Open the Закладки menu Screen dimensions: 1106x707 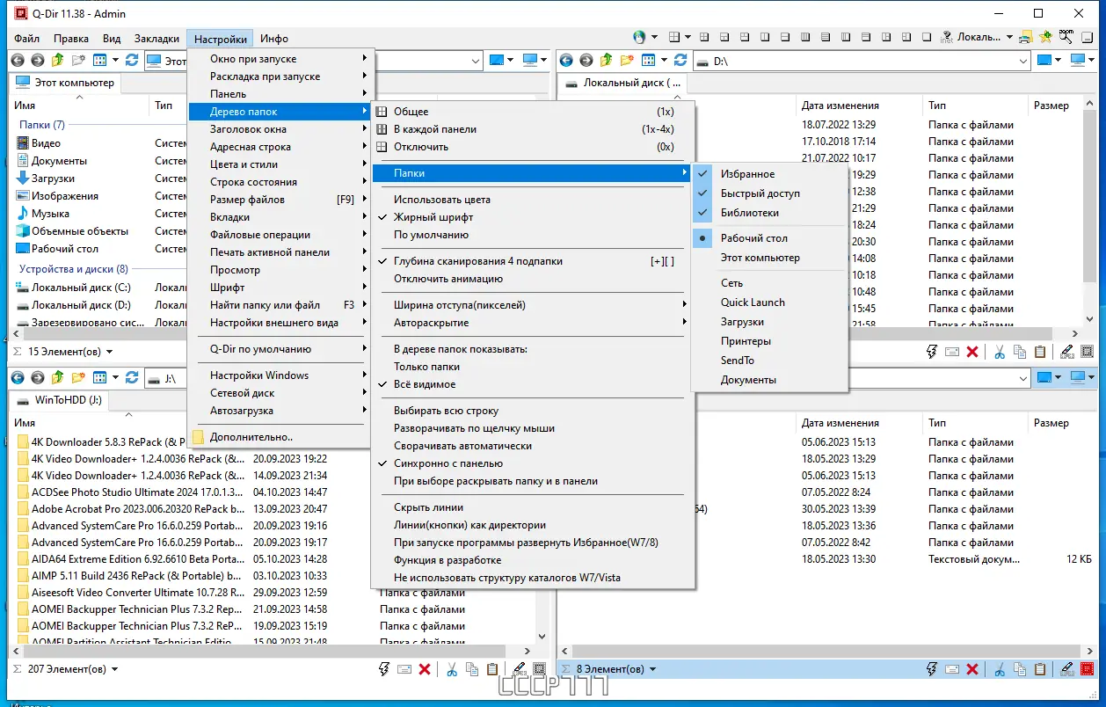(x=156, y=39)
